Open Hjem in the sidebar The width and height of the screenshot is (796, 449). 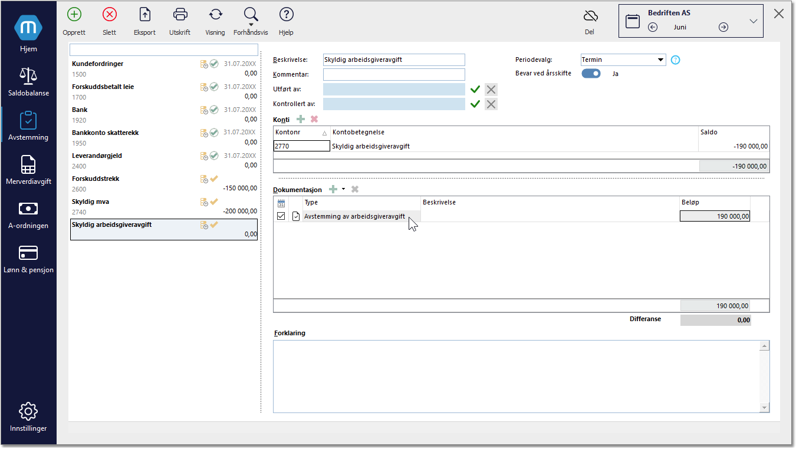pyautogui.click(x=28, y=34)
